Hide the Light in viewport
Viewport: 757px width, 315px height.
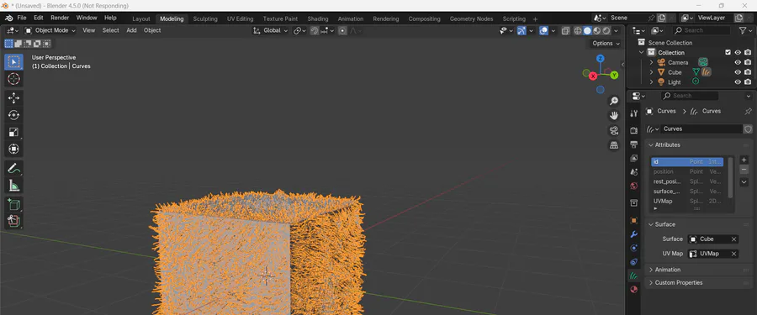tap(738, 82)
